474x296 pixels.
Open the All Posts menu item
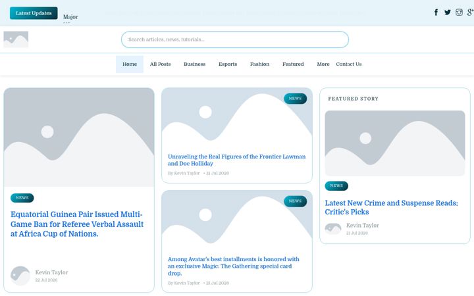[160, 64]
